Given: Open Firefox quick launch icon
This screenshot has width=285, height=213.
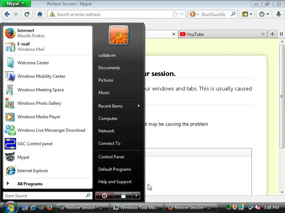Looking at the screenshot, I should pos(50,208).
